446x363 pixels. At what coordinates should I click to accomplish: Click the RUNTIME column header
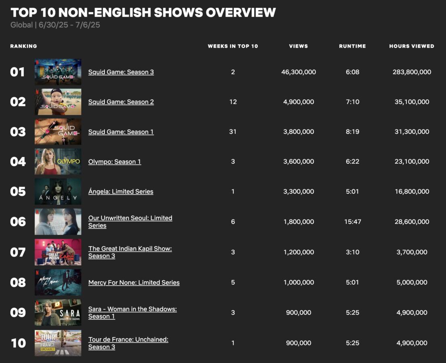352,46
